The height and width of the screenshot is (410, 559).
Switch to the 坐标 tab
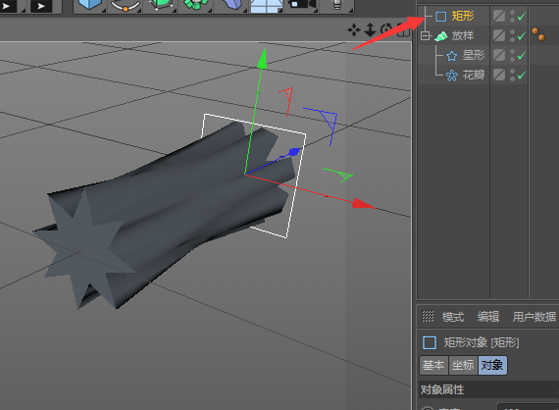463,365
